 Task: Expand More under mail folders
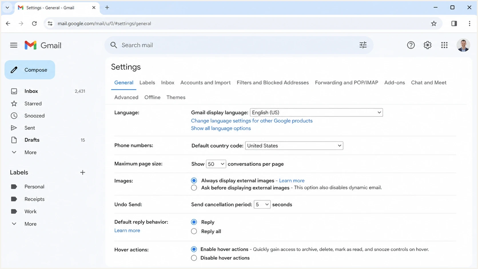coord(30,152)
